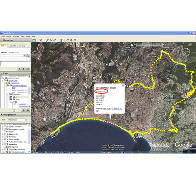Click the View in Google Maps icon
This screenshot has height=180, width=196.
75,40
